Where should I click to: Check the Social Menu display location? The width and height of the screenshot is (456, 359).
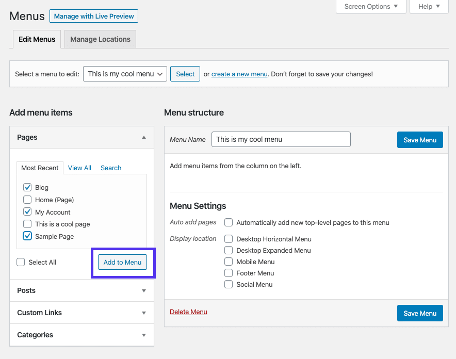point(229,284)
